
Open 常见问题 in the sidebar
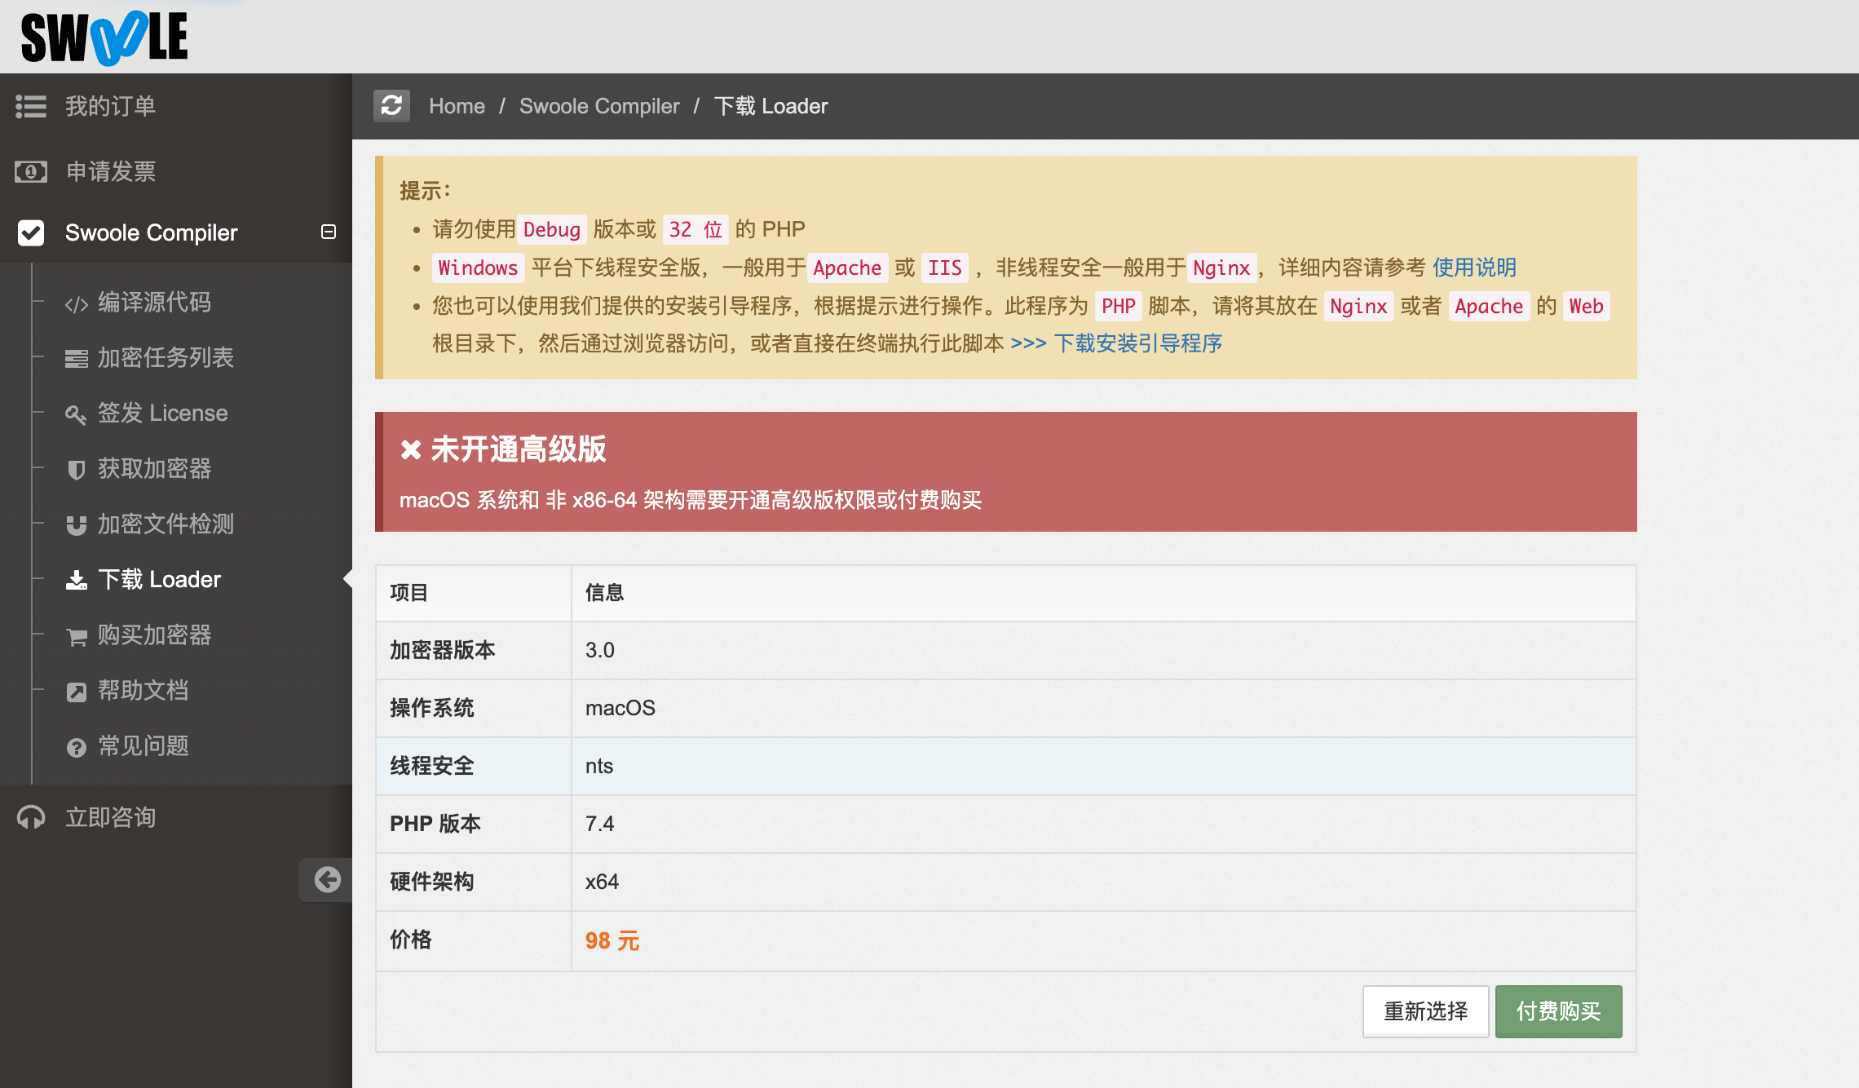(143, 745)
